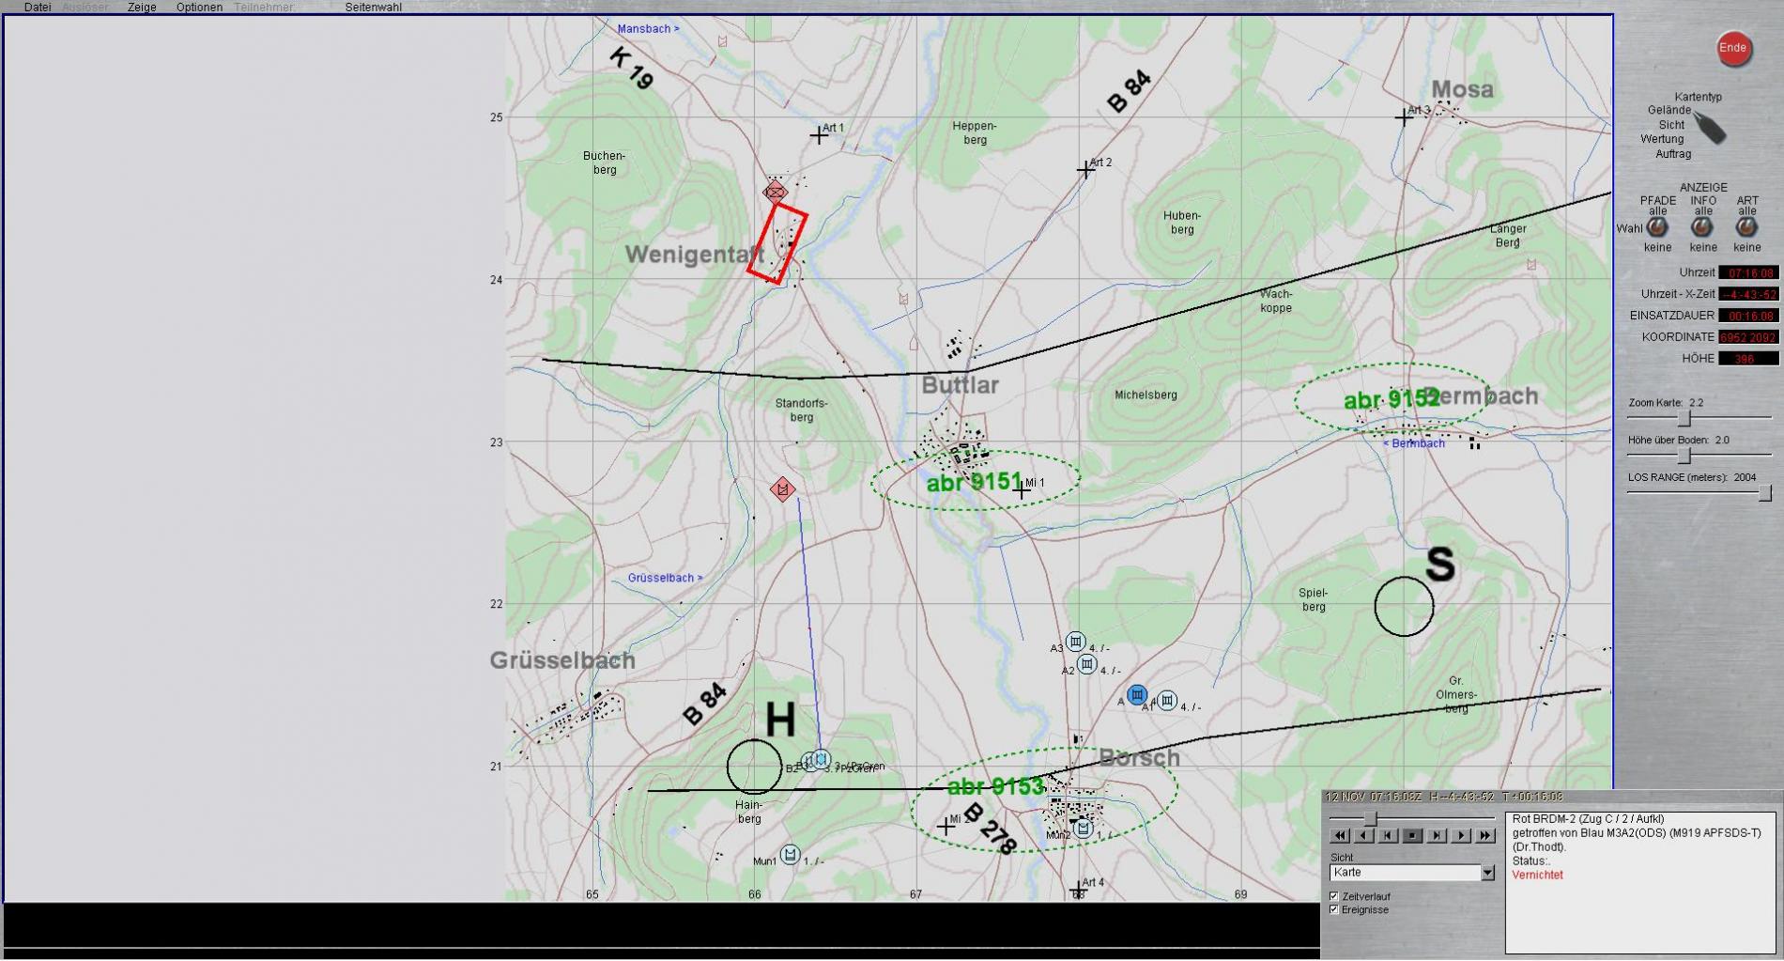Step to next event in replay
The image size is (1784, 961).
coord(1437,835)
